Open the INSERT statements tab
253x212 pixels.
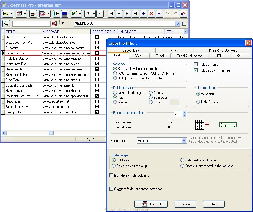[223, 50]
